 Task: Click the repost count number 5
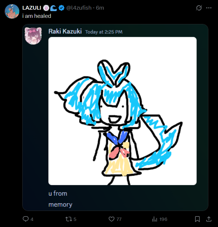[x=75, y=219]
